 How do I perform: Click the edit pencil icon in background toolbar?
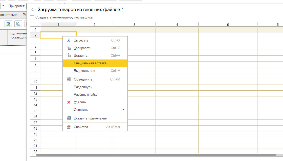click(x=8, y=24)
